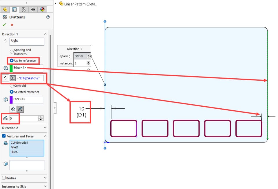Click the LPattern2 feature icon
The image size is (278, 189).
[x=5, y=17]
